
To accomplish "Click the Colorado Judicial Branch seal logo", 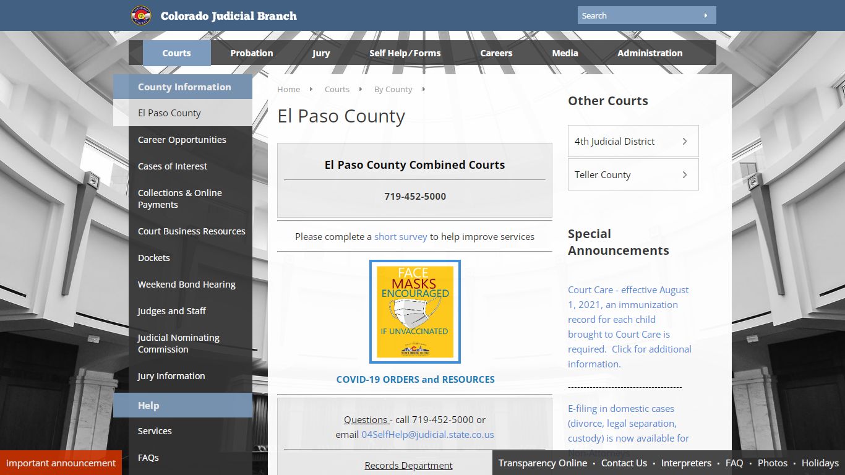I will [x=141, y=15].
